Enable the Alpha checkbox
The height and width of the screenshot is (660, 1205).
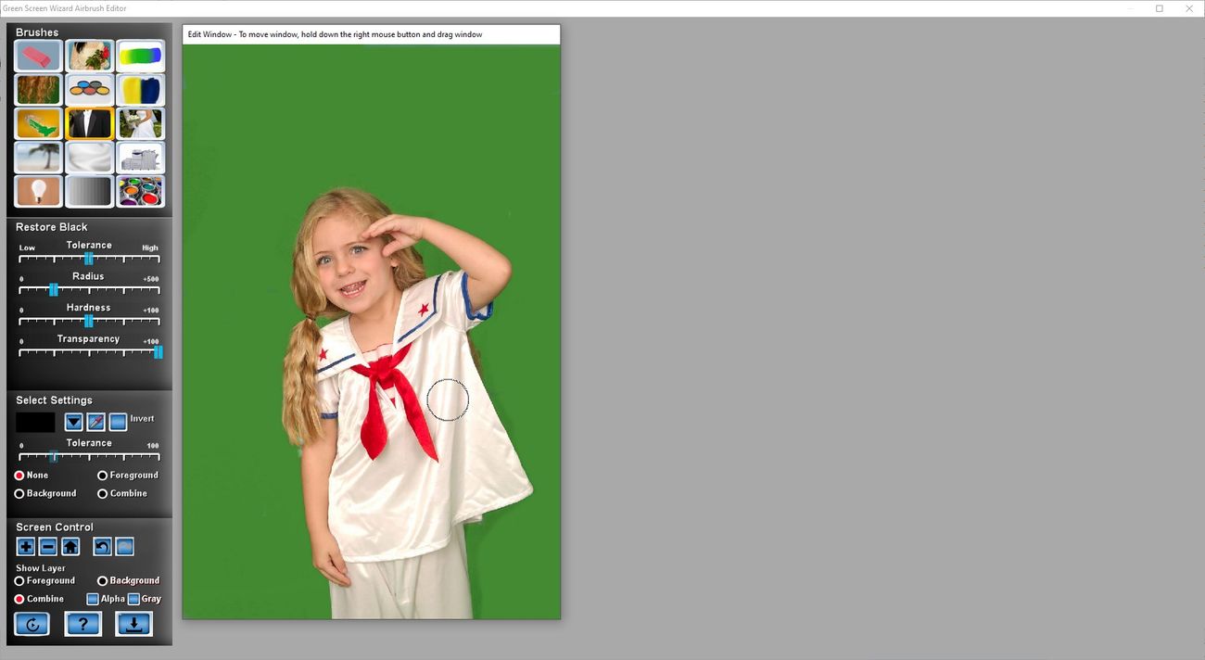[x=93, y=600]
